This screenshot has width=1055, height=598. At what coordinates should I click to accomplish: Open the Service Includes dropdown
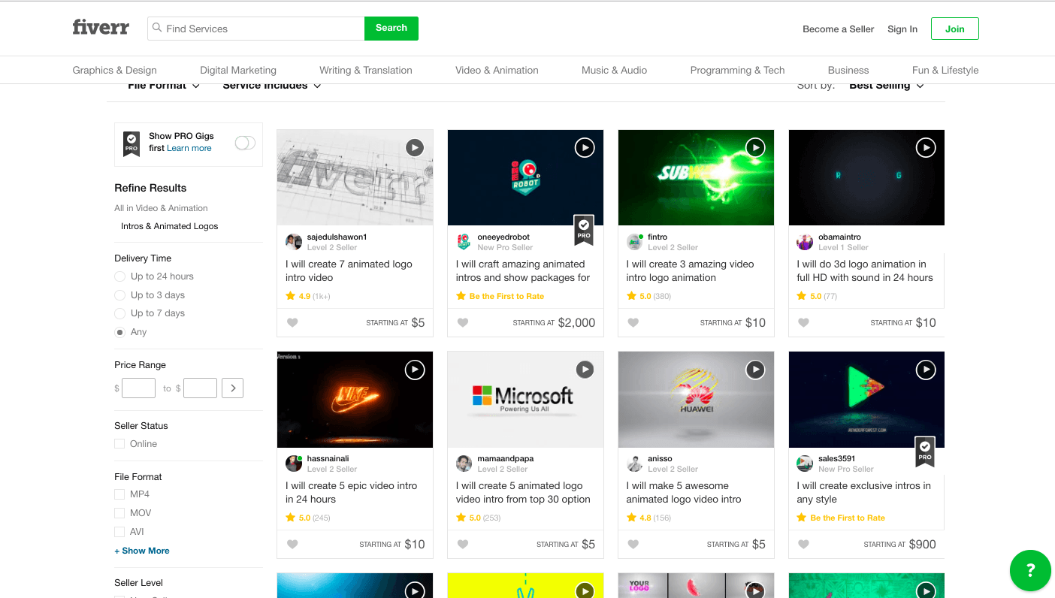pos(271,86)
